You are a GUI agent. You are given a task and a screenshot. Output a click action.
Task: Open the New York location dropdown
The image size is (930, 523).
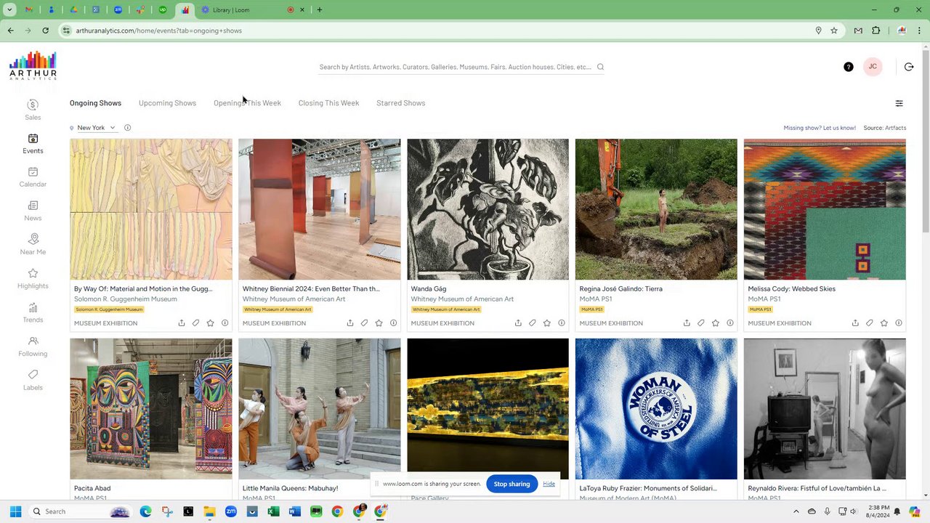96,128
